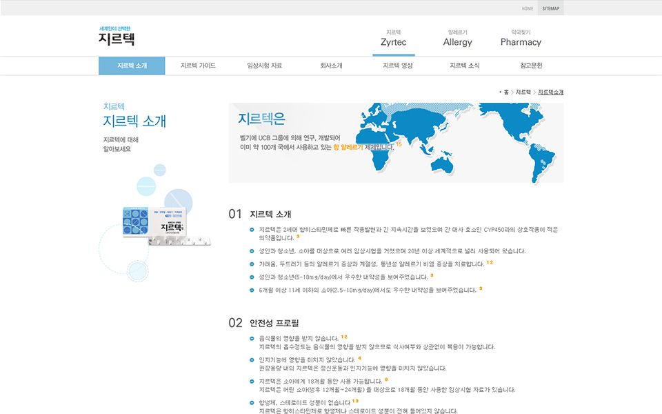Click footnote 4 beside 인지기능 bullet
The image size is (662, 414).
359,358
